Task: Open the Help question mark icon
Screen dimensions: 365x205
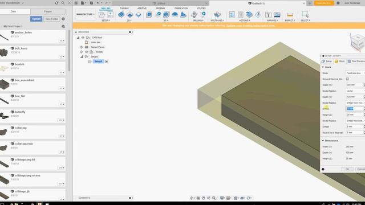Action: pos(338,3)
